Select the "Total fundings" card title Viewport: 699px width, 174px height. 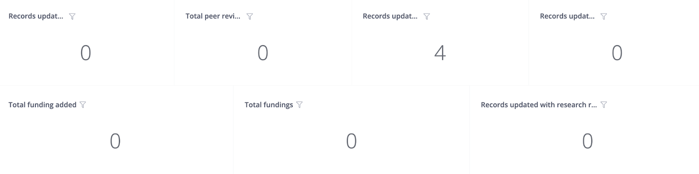(x=269, y=104)
